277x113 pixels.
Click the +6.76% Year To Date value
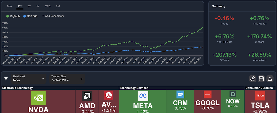(x=224, y=36)
